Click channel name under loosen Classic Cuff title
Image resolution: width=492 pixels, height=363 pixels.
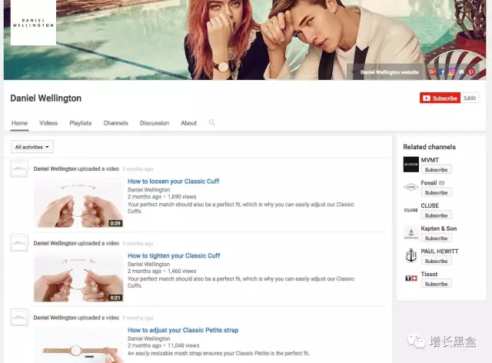[x=148, y=190]
